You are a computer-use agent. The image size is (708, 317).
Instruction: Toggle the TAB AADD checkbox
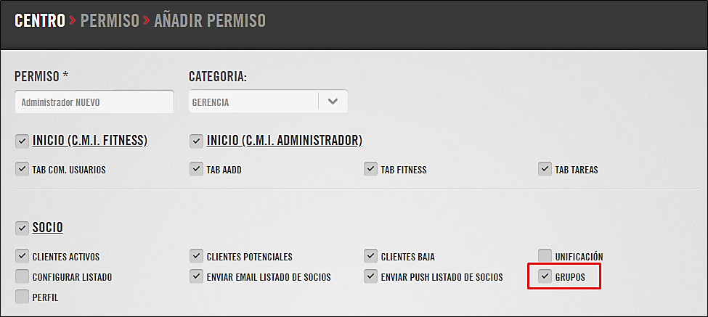196,169
